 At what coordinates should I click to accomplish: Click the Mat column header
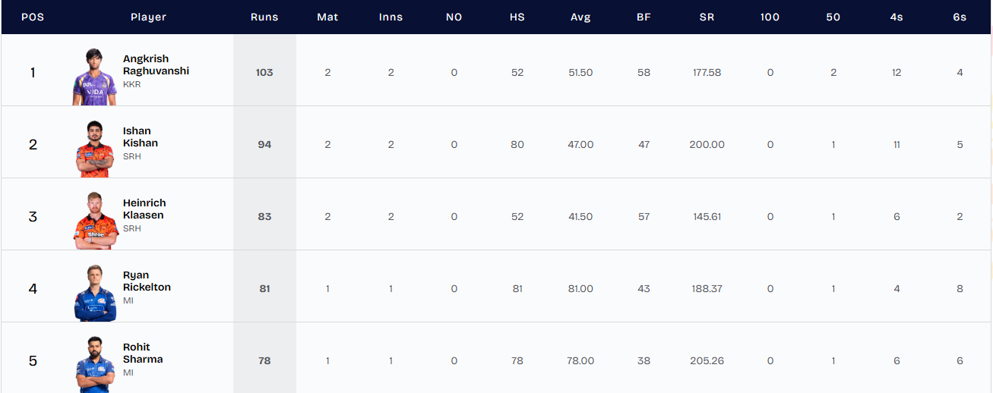coord(327,17)
